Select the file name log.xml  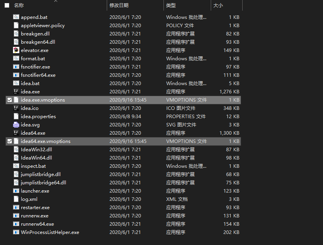(x=29, y=199)
